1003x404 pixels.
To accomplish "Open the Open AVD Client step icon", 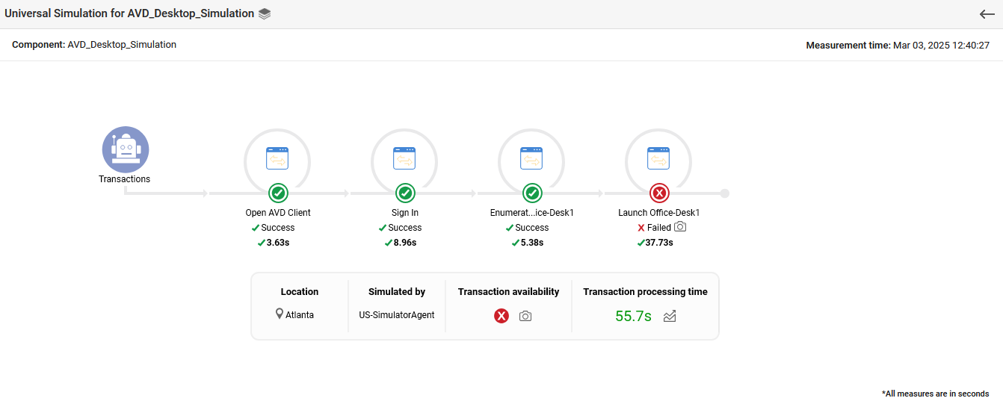I will (277, 158).
